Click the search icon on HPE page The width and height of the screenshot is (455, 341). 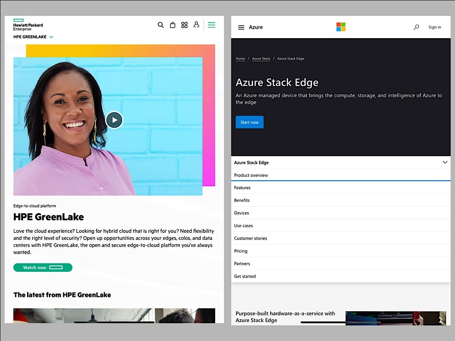click(x=160, y=25)
